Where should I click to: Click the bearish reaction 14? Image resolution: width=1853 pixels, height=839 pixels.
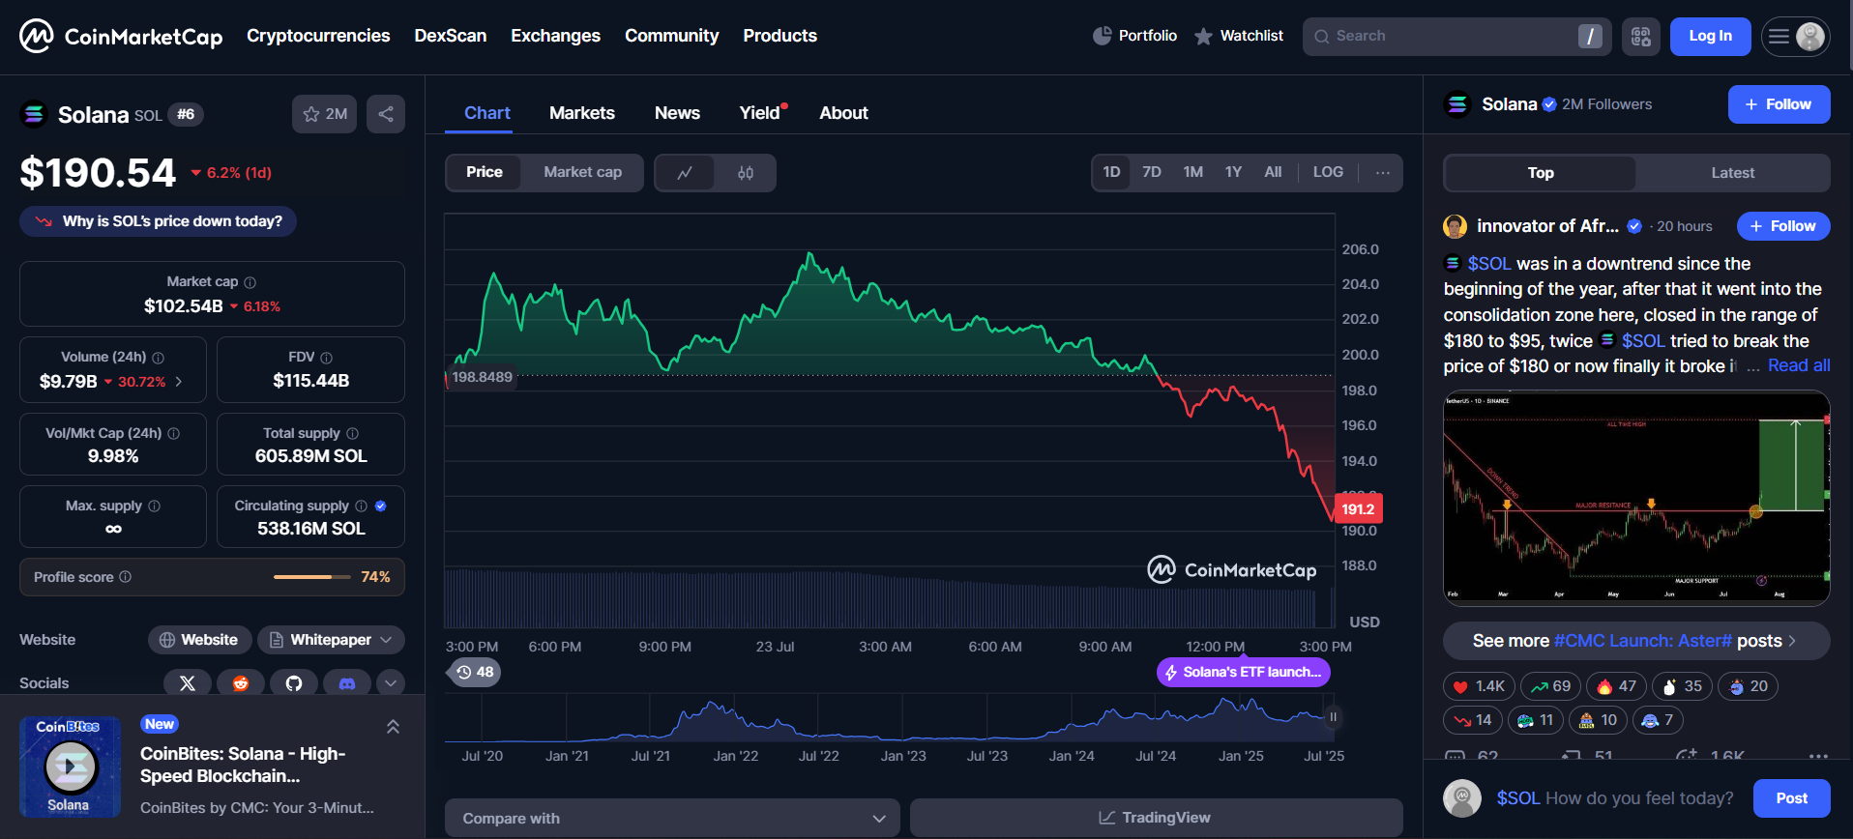click(x=1473, y=720)
